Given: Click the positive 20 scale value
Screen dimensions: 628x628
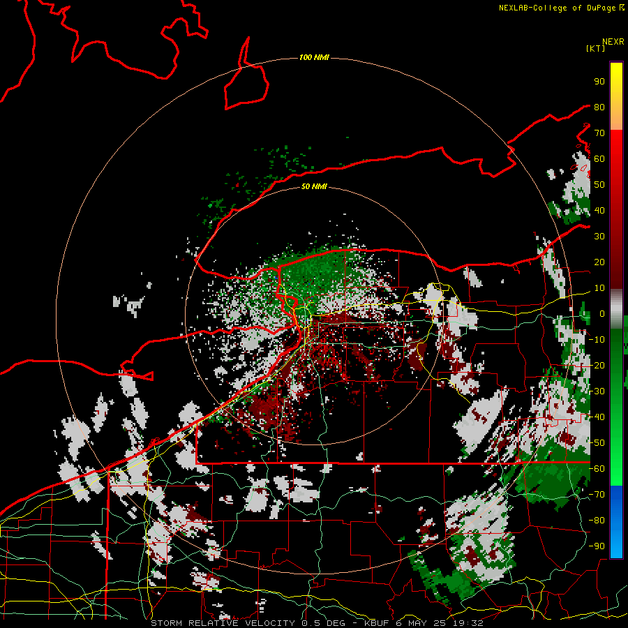Looking at the screenshot, I should pos(599,262).
